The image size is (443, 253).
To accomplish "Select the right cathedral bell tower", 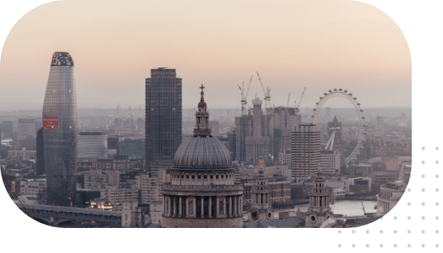I will point(319,197).
